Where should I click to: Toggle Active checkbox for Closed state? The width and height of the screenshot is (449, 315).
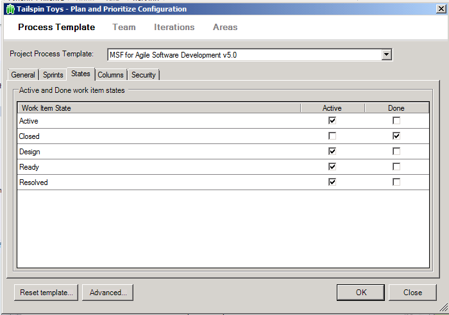coord(332,136)
